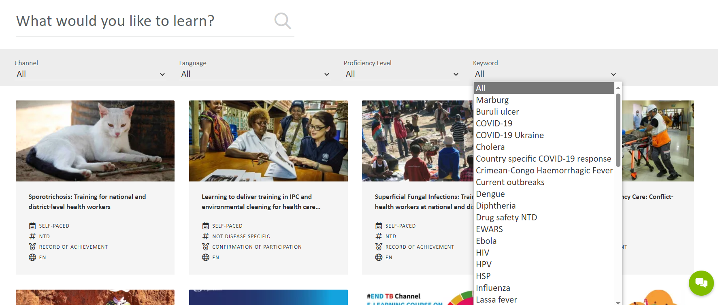Click medal icon on Sporotrichosis card
Image resolution: width=718 pixels, height=305 pixels.
(32, 247)
